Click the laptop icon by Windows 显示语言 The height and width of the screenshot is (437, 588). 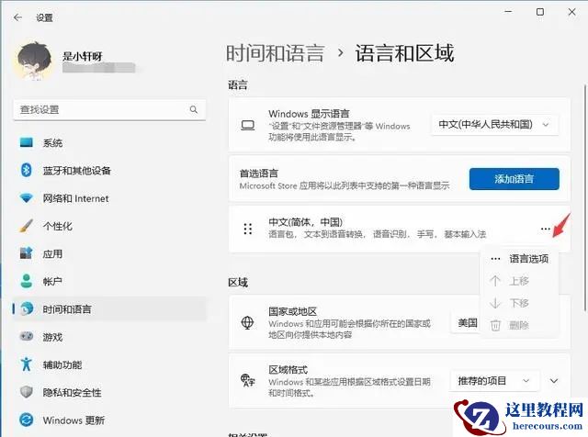click(247, 125)
